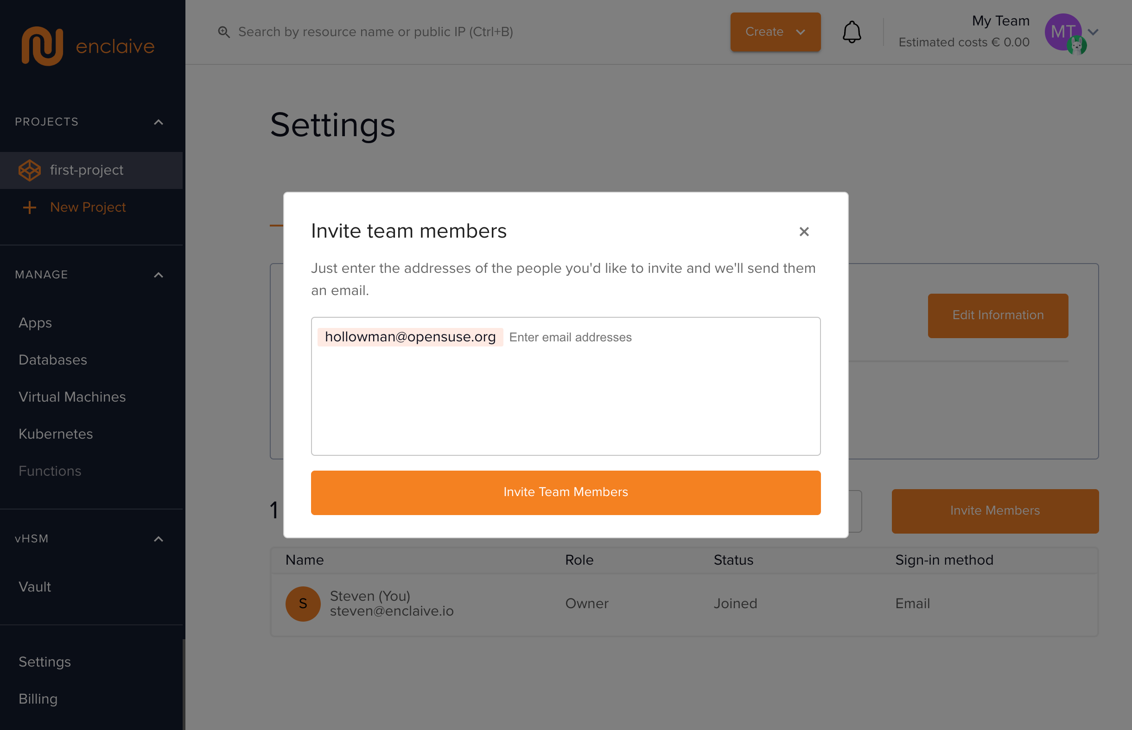Click the plus icon beside New Project

click(x=29, y=207)
